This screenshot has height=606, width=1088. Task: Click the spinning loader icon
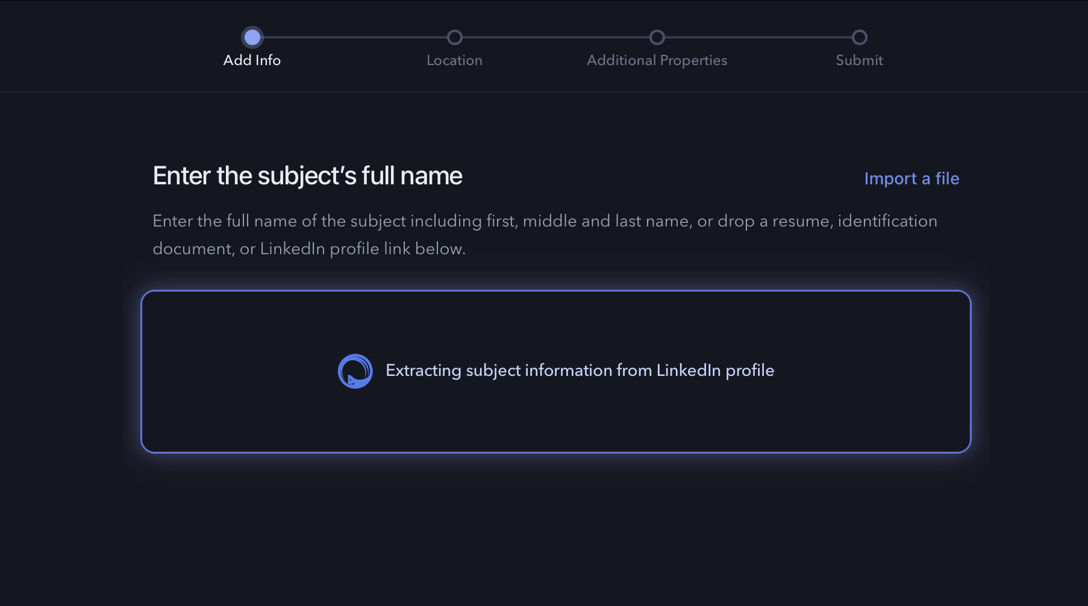pos(355,371)
